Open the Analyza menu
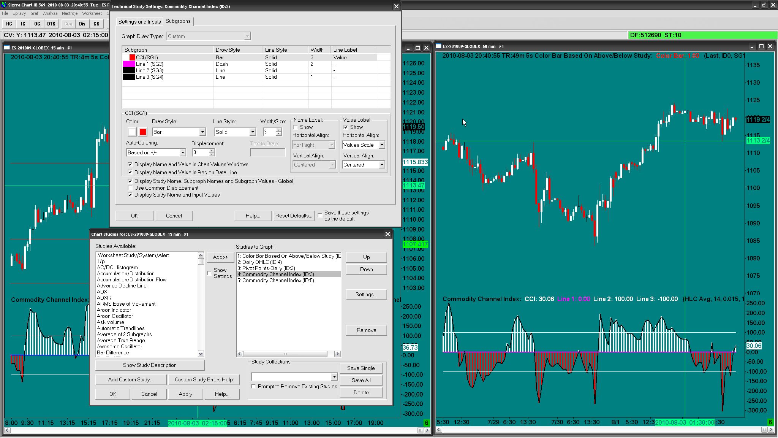This screenshot has height=438, width=778. pos(50,13)
